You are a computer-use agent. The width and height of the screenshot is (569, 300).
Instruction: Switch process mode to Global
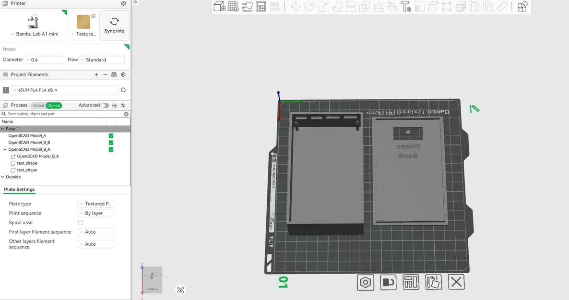coord(38,105)
